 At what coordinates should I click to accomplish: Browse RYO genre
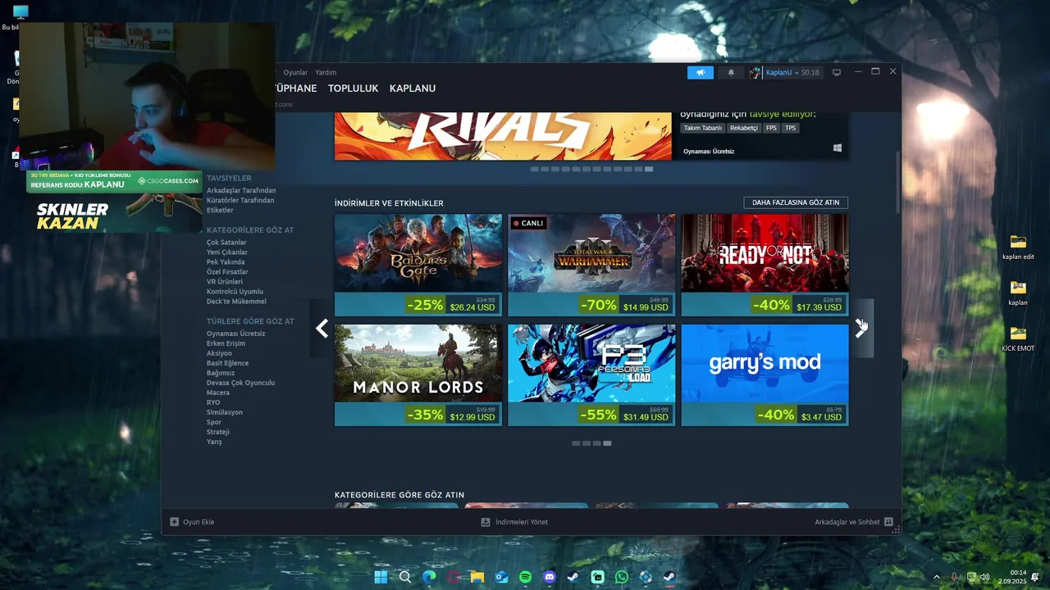point(213,402)
